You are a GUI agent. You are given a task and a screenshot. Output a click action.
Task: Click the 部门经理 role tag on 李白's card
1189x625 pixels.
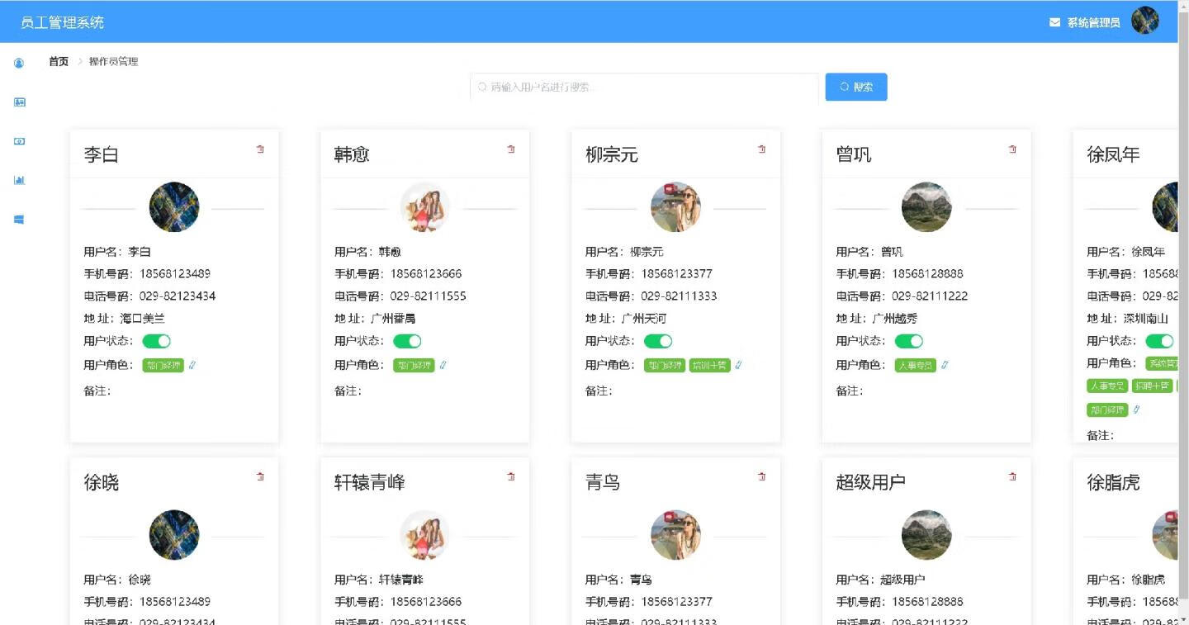(x=163, y=365)
